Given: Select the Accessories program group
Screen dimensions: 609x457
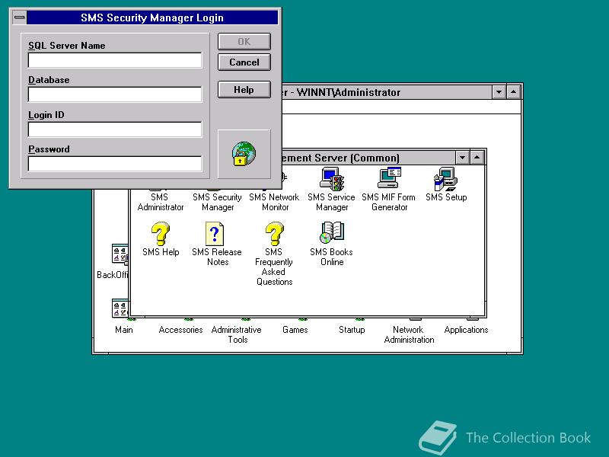Looking at the screenshot, I should 180,330.
